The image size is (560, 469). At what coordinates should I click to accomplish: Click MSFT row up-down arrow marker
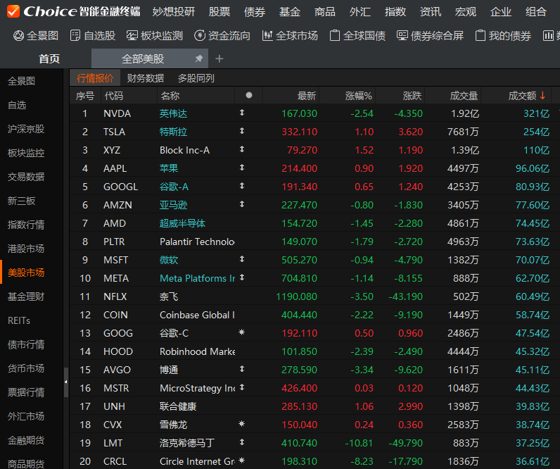pos(242,259)
